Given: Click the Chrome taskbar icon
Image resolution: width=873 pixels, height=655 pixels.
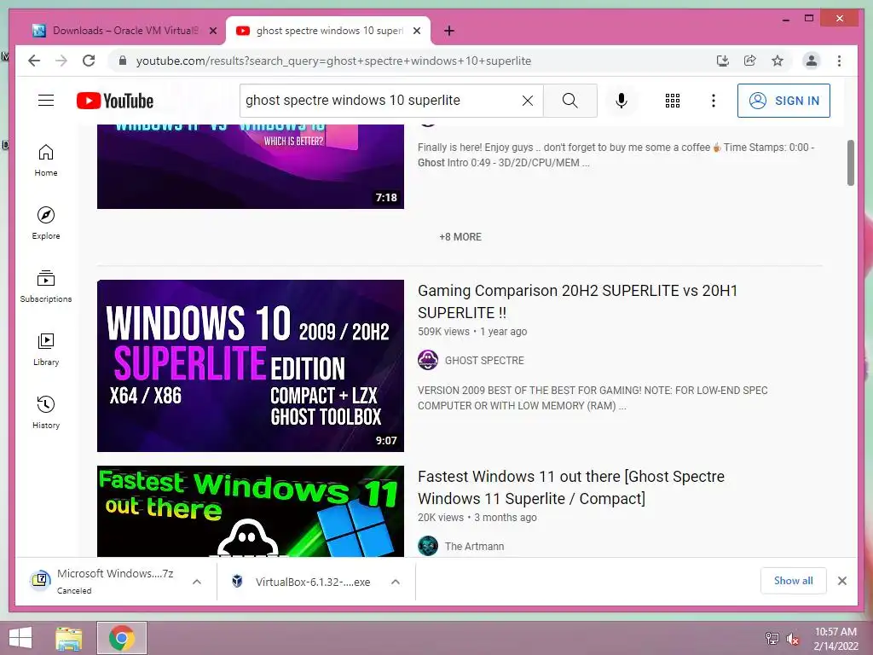Looking at the screenshot, I should 121,638.
